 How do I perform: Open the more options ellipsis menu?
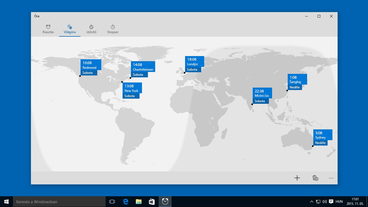[331, 178]
